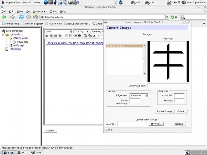The width and height of the screenshot is (207, 155).
Task: Click the Home icon in navigation toolbar
Action: (x=36, y=17)
